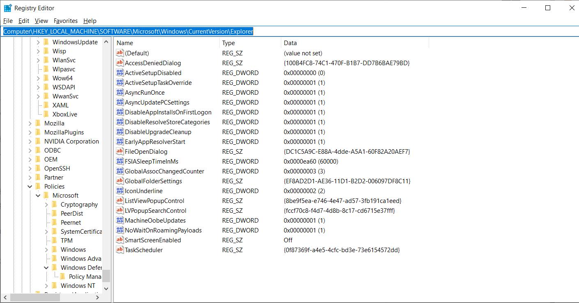
Task: Select the NoWaitOnRoamingPayloads DWORD icon
Action: [x=119, y=230]
